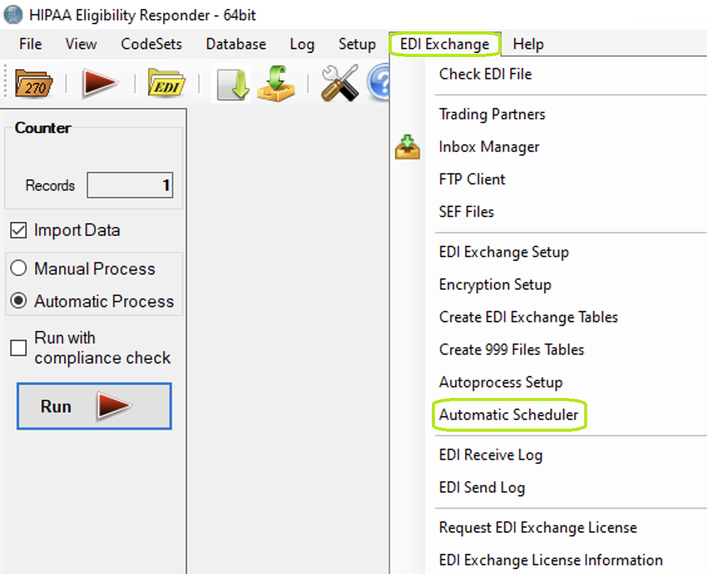Screen dimensions: 707x574
Task: Open EDI Exchange License Information
Action: [x=551, y=560]
